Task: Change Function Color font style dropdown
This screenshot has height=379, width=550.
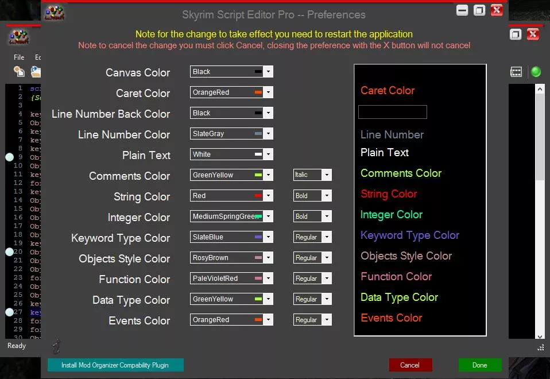Action: click(327, 279)
